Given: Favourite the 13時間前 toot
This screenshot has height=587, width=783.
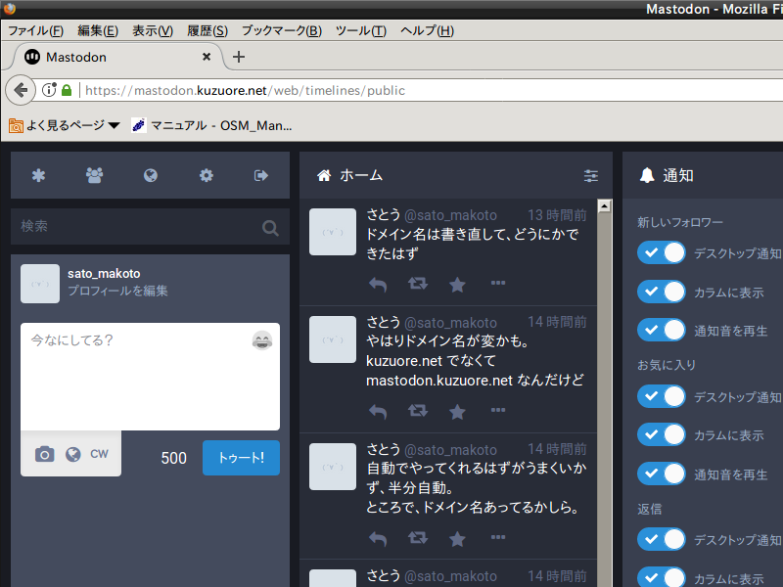Looking at the screenshot, I should [x=457, y=284].
